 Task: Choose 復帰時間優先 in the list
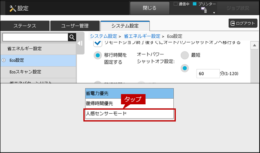(129, 103)
